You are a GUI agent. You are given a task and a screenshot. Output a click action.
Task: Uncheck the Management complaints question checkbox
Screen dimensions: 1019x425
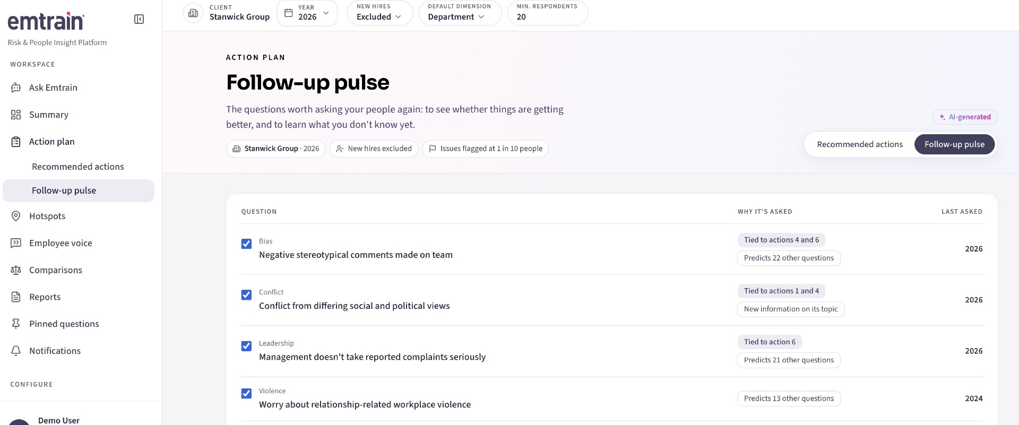click(x=246, y=346)
